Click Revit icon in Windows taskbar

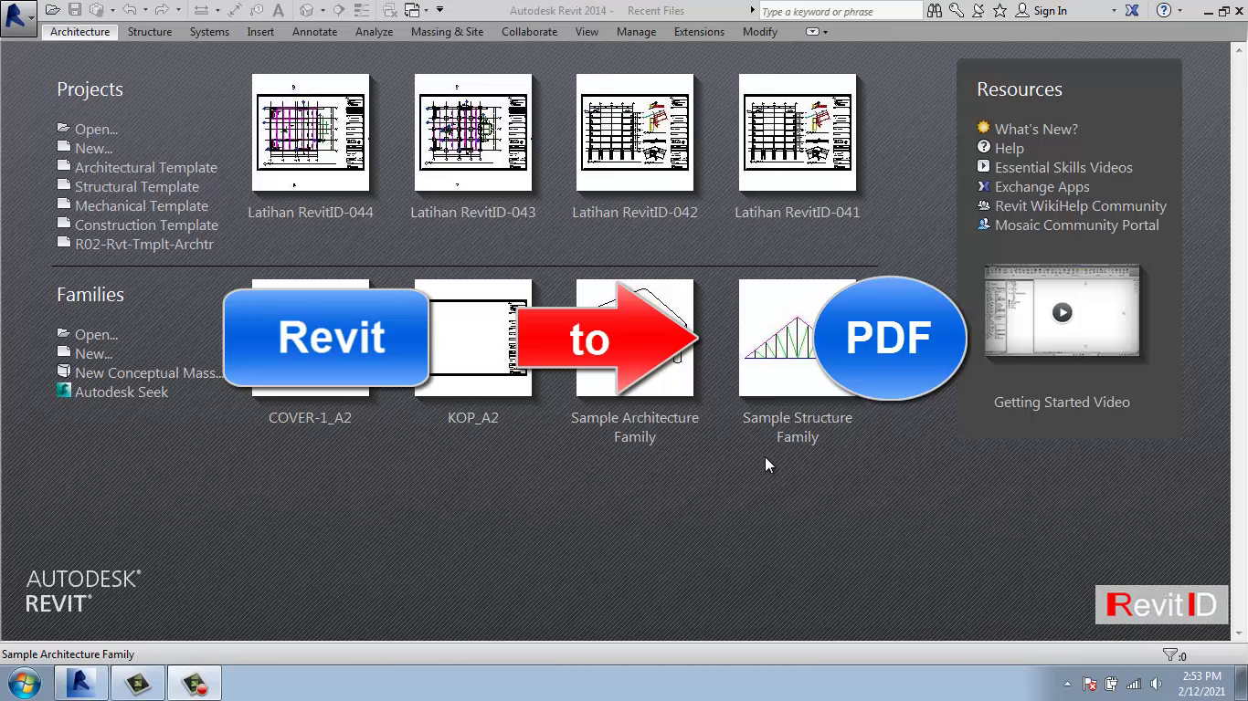point(80,683)
